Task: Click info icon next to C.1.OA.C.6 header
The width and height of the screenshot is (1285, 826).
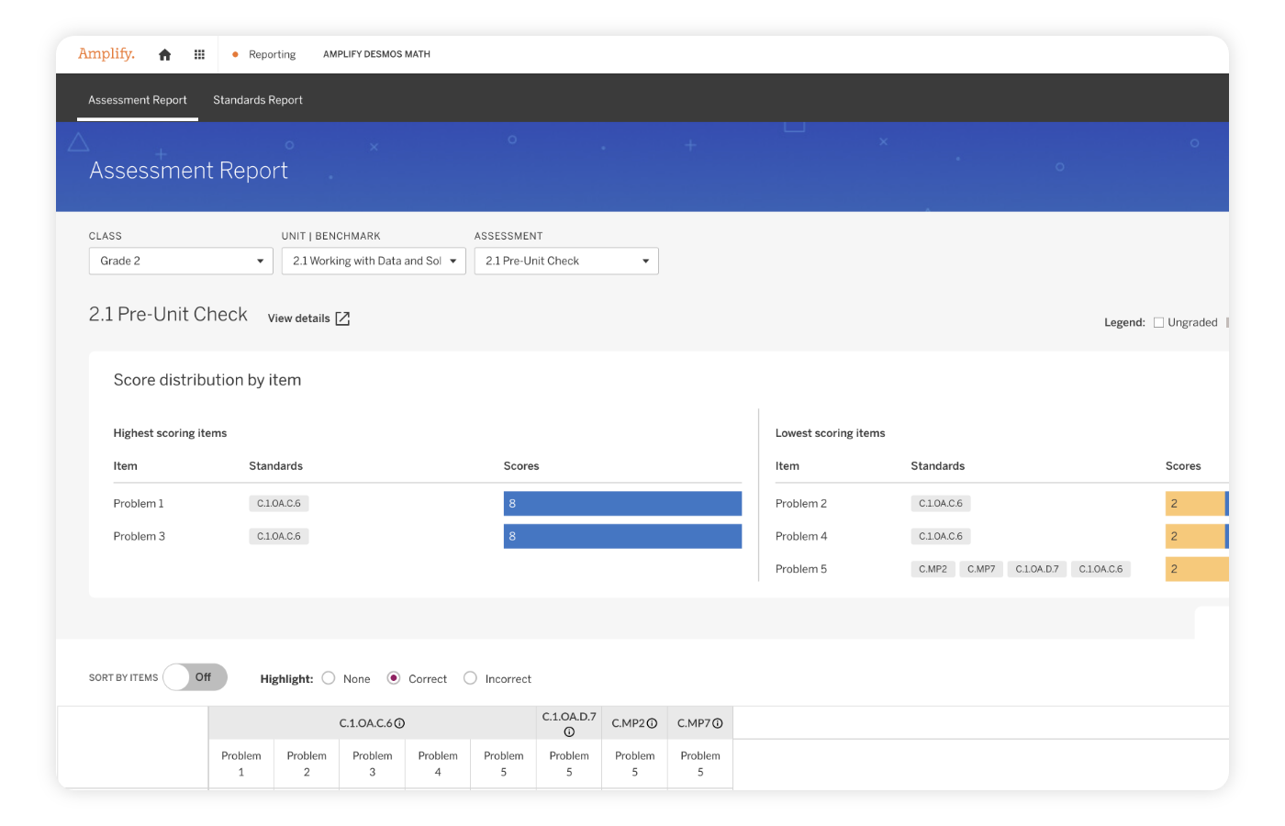Action: pyautogui.click(x=400, y=723)
